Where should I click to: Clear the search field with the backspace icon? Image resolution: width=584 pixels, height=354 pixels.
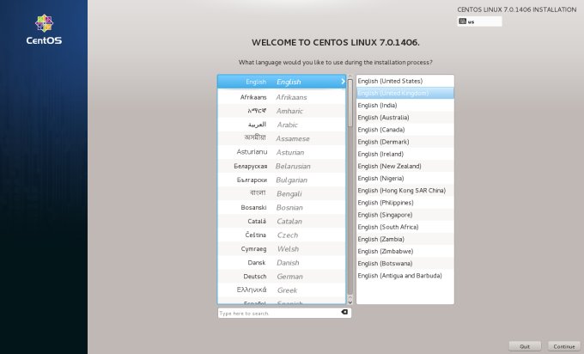coord(344,312)
